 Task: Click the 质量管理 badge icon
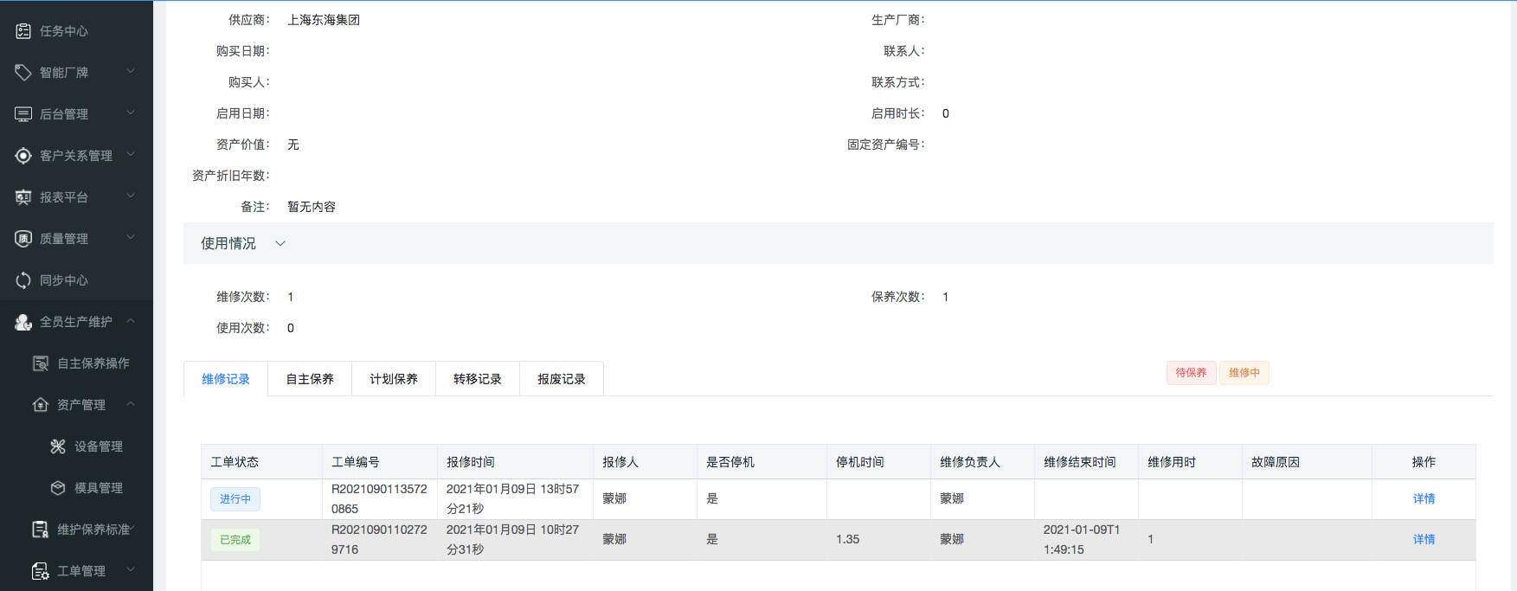[23, 239]
